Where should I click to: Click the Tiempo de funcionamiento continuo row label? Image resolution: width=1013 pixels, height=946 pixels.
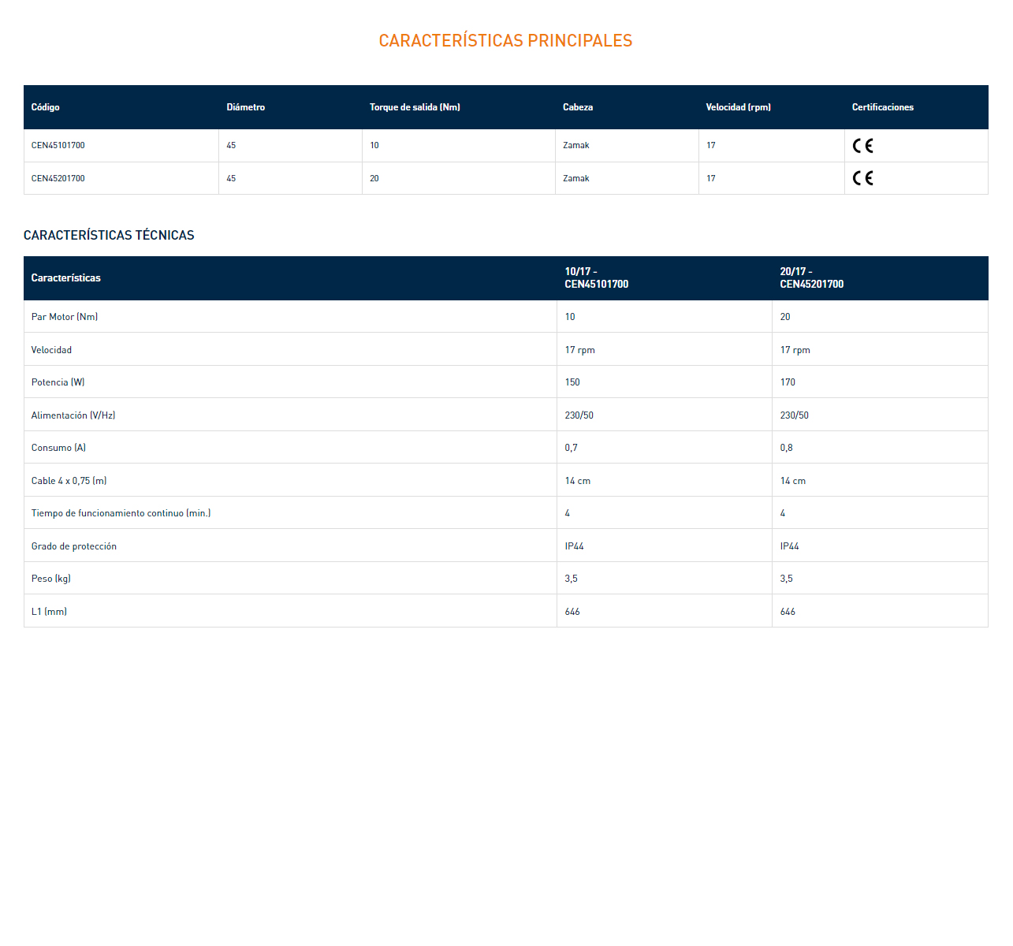coord(121,513)
